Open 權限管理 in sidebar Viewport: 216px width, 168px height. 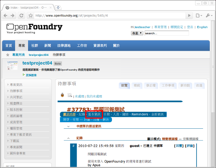[x=16, y=128]
